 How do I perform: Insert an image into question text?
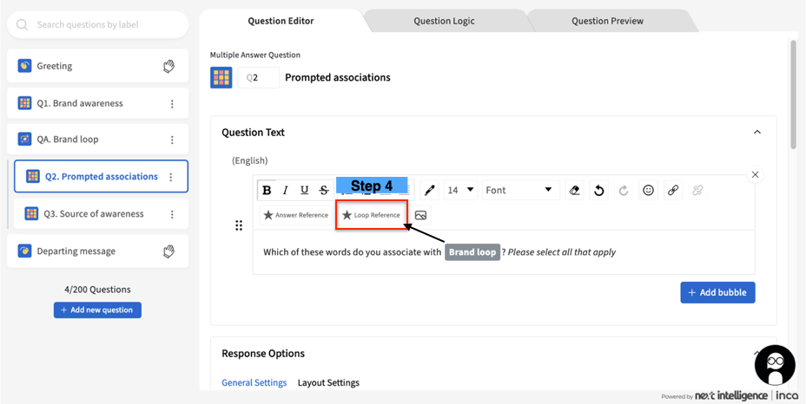[x=421, y=215]
